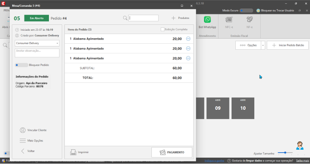Click the PAGAMENTO button
The height and width of the screenshot is (164, 310).
(172, 152)
